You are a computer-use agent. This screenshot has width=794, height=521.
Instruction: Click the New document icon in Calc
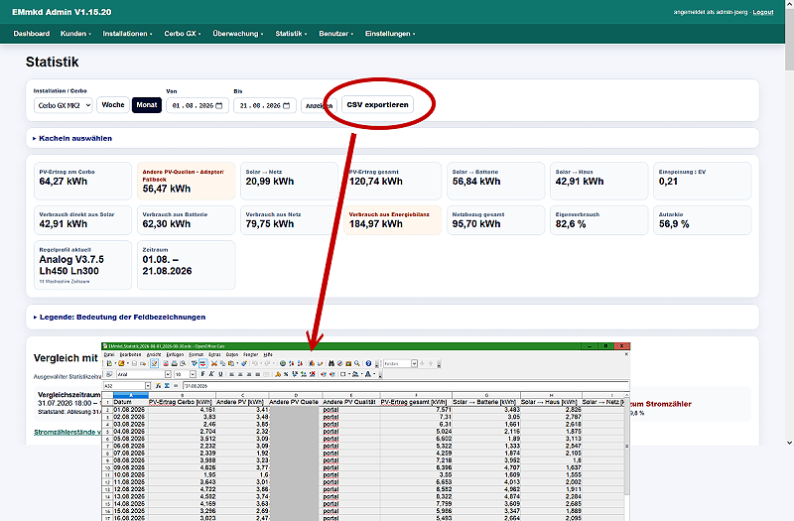click(109, 363)
